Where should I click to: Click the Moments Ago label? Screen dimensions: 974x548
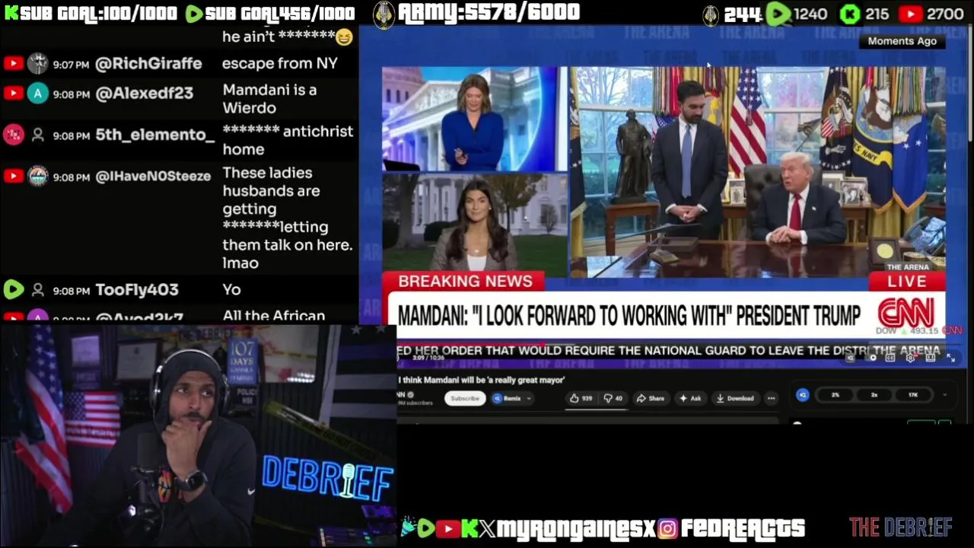click(x=902, y=41)
